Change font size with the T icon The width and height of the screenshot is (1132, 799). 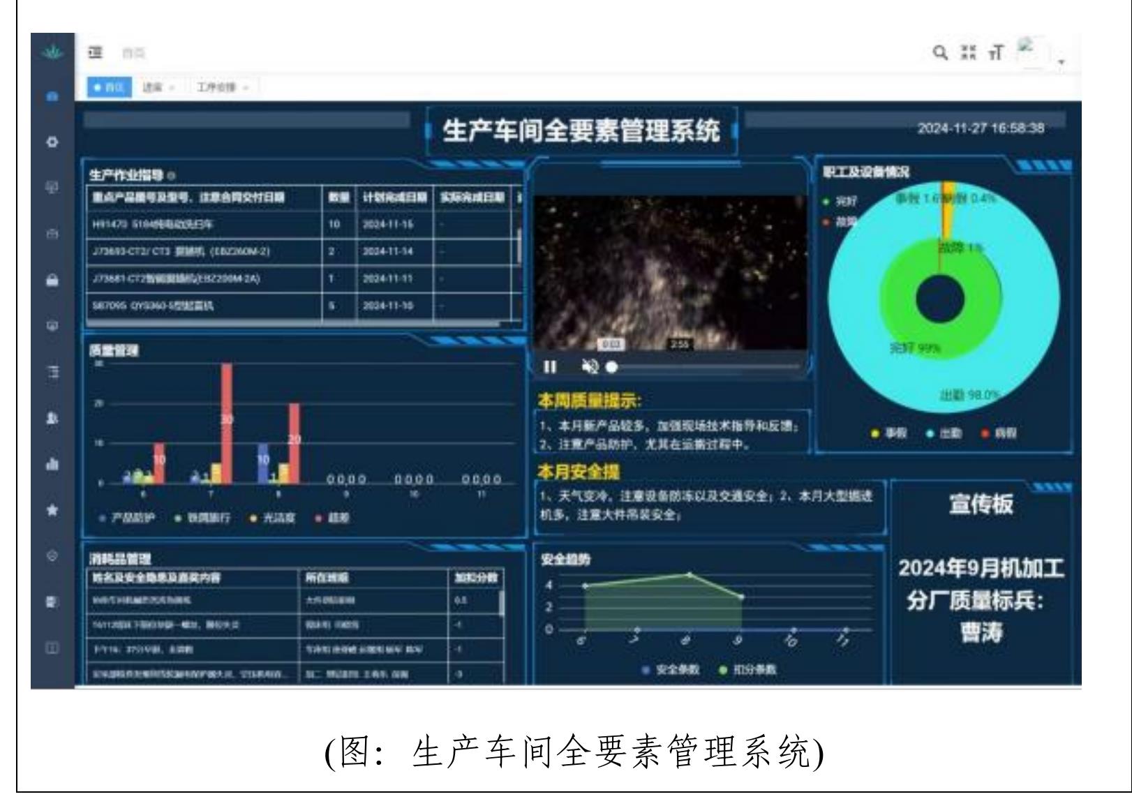tap(996, 52)
